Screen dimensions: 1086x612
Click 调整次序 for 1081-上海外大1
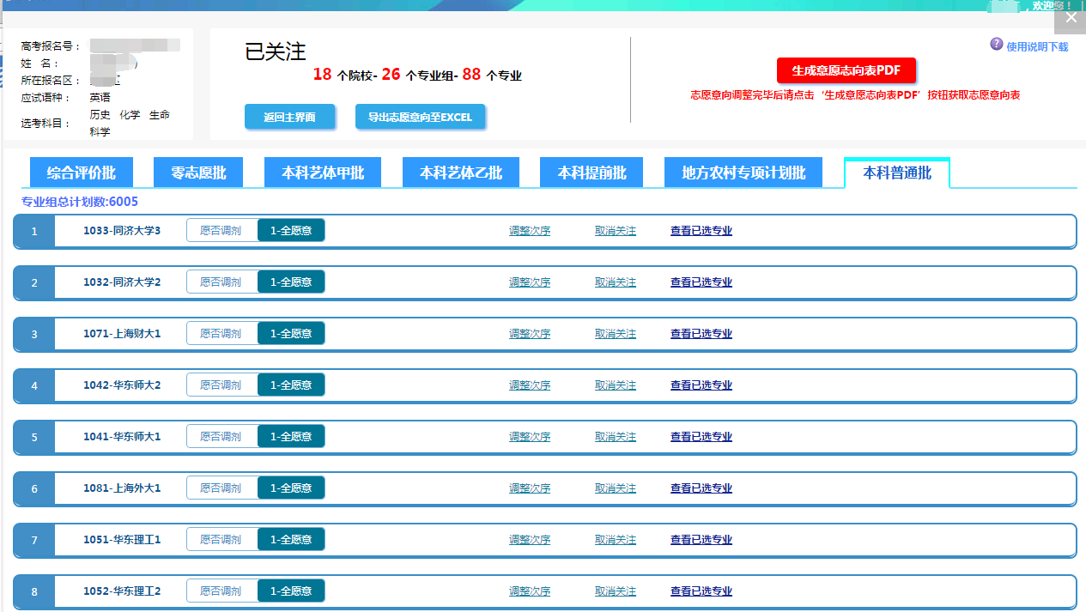point(530,488)
